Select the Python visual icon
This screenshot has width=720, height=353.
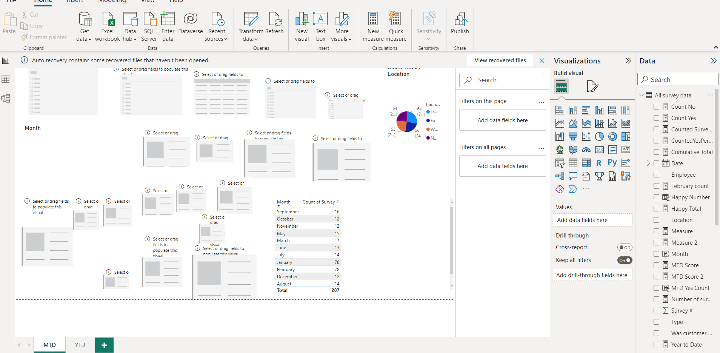click(x=612, y=163)
